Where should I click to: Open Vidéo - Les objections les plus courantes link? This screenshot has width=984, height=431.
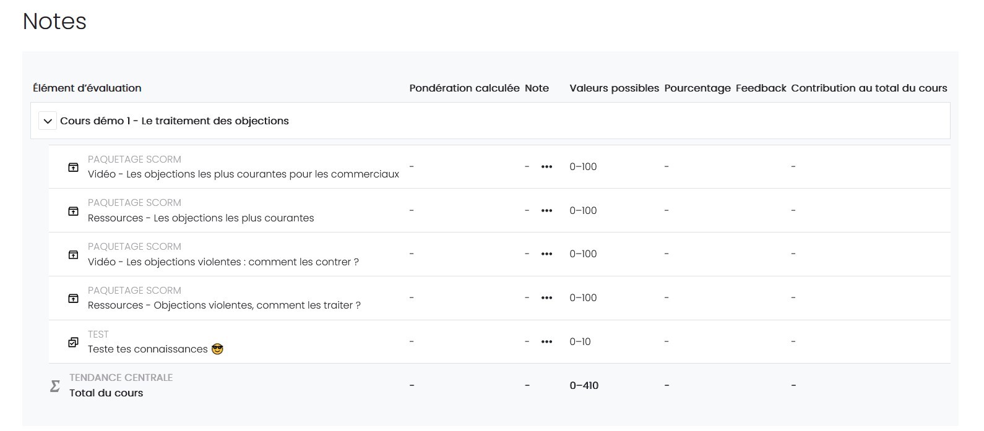click(243, 174)
